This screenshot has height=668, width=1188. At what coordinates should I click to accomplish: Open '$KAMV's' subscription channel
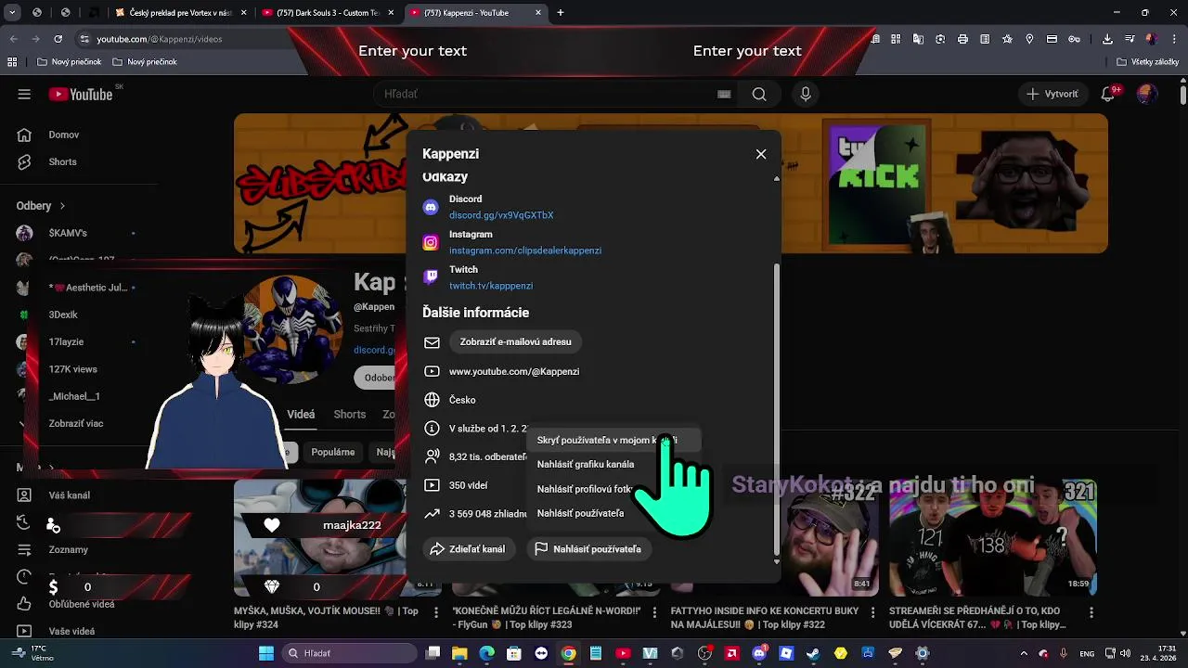coord(68,233)
